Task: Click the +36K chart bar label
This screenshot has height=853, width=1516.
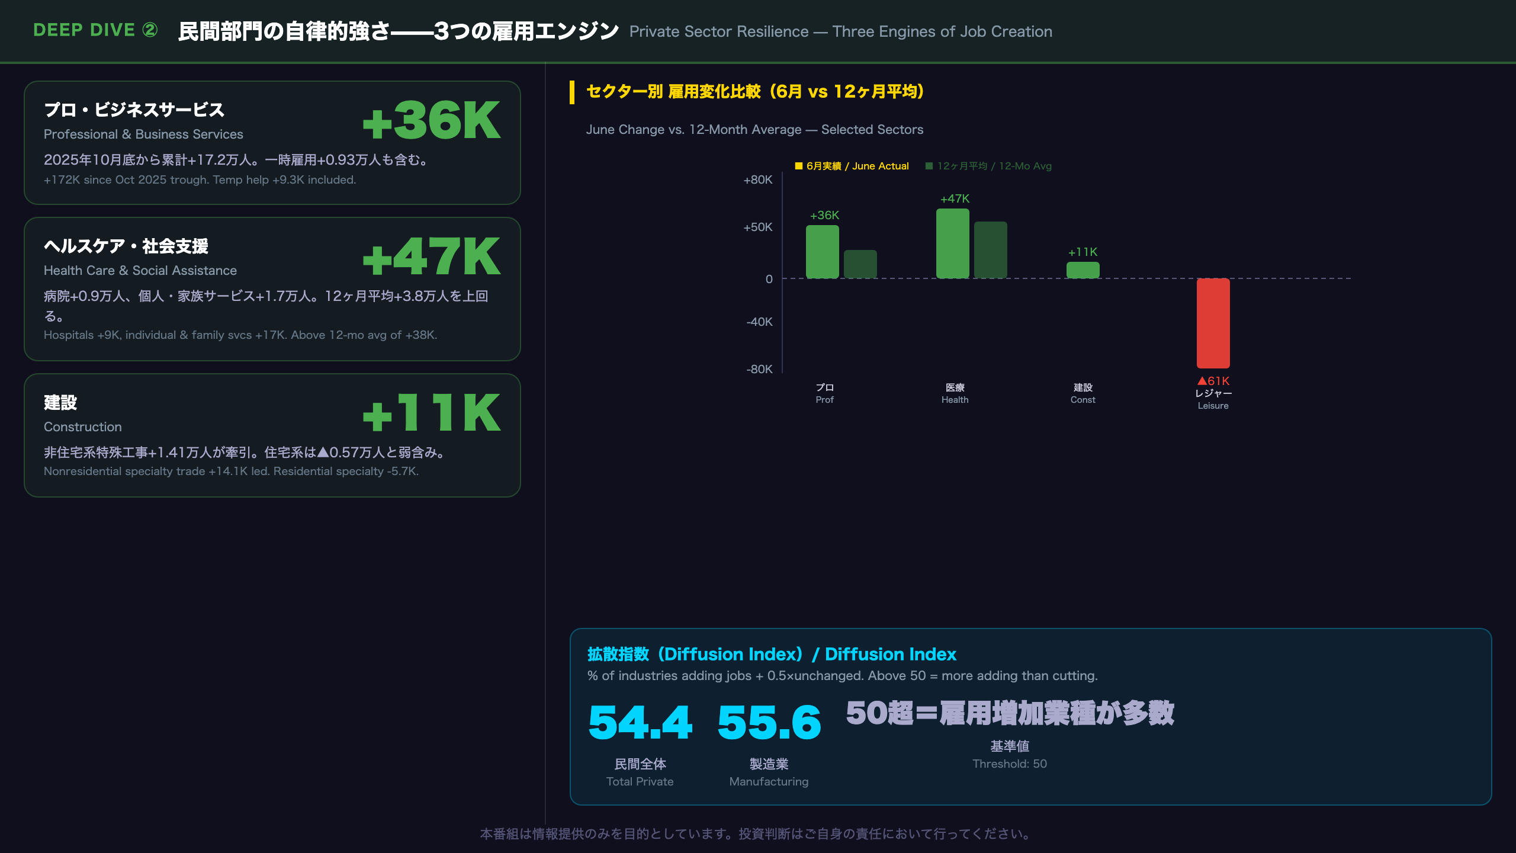Action: 824,215
